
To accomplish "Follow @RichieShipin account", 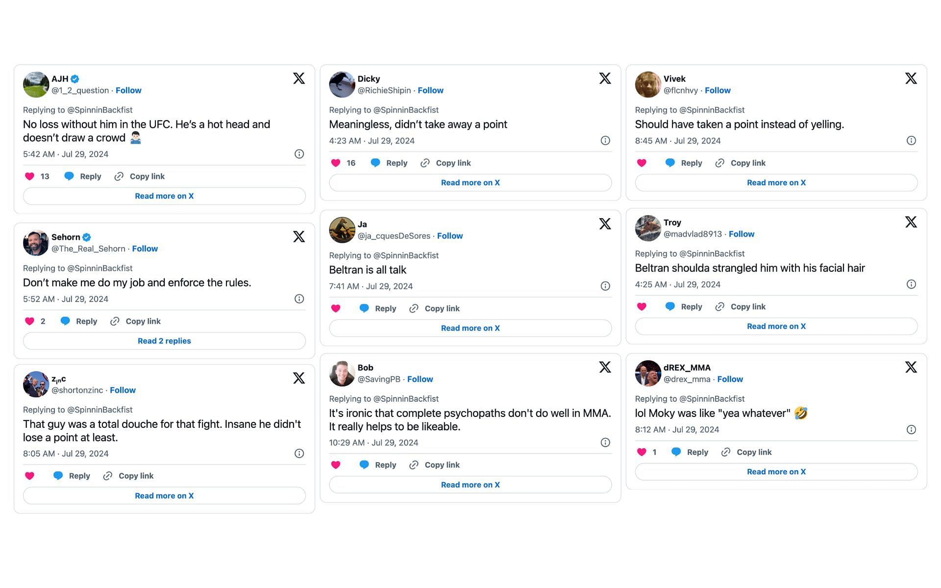I will point(430,90).
